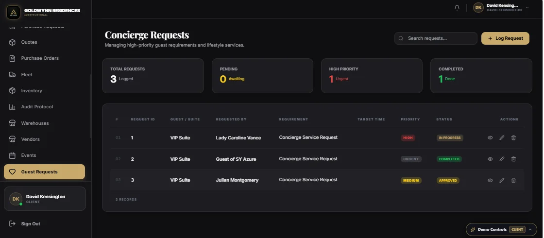
Task: Click the Guest Requests heart icon
Action: pyautogui.click(x=12, y=172)
